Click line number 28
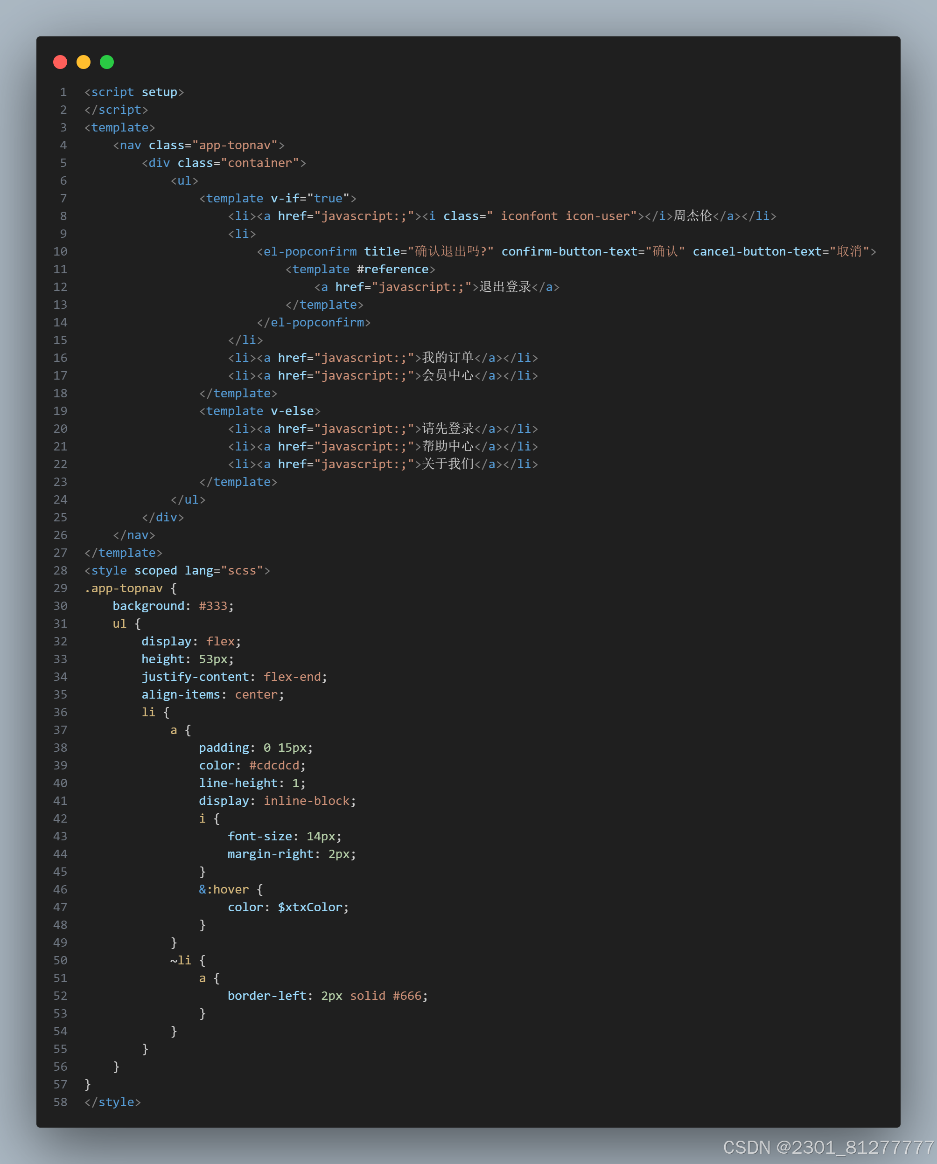This screenshot has height=1164, width=937. pyautogui.click(x=61, y=571)
